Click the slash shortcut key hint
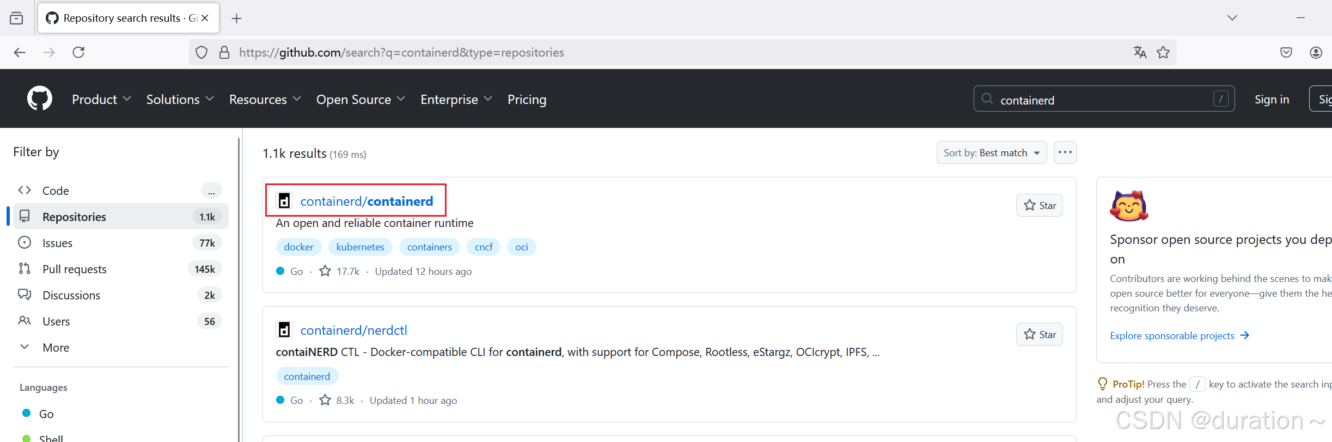 [1220, 99]
